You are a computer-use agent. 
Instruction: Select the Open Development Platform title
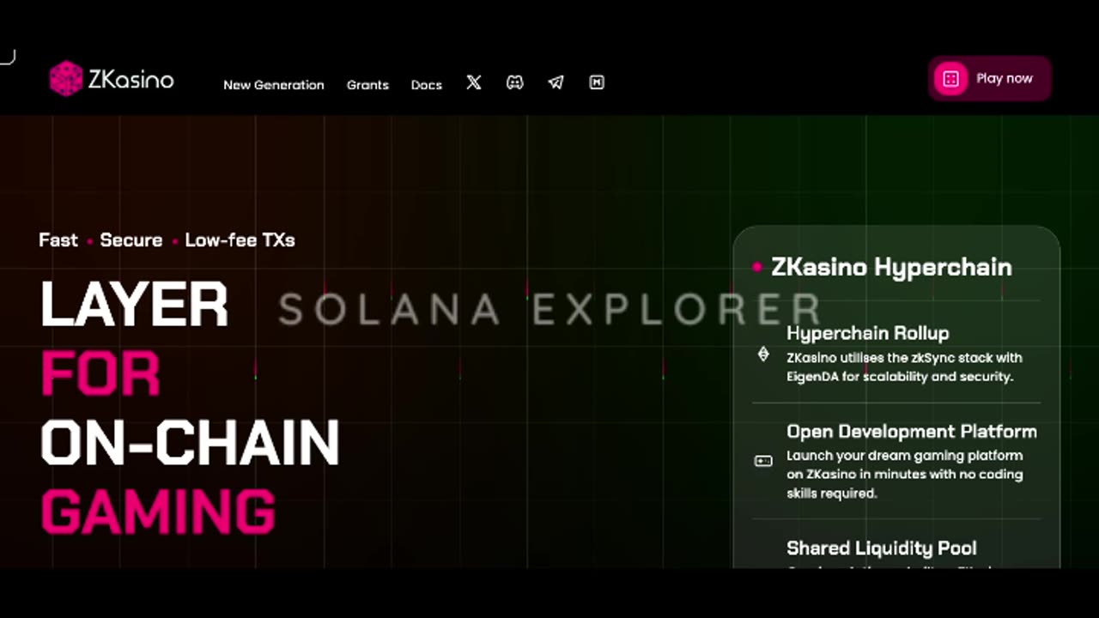(912, 431)
